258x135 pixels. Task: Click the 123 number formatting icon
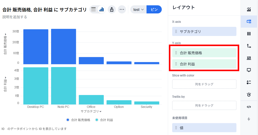coord(249,58)
